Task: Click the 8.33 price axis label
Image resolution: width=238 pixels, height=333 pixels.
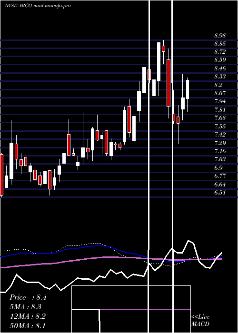Action: point(220,77)
